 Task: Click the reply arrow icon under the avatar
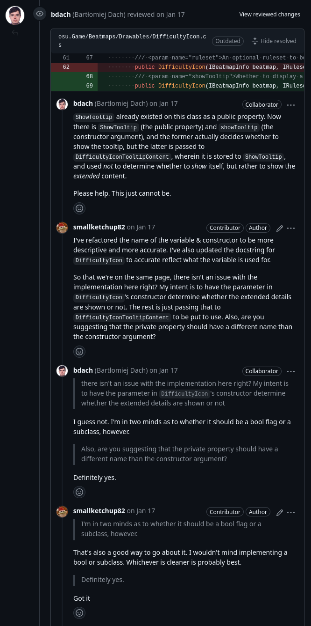pyautogui.click(x=15, y=33)
